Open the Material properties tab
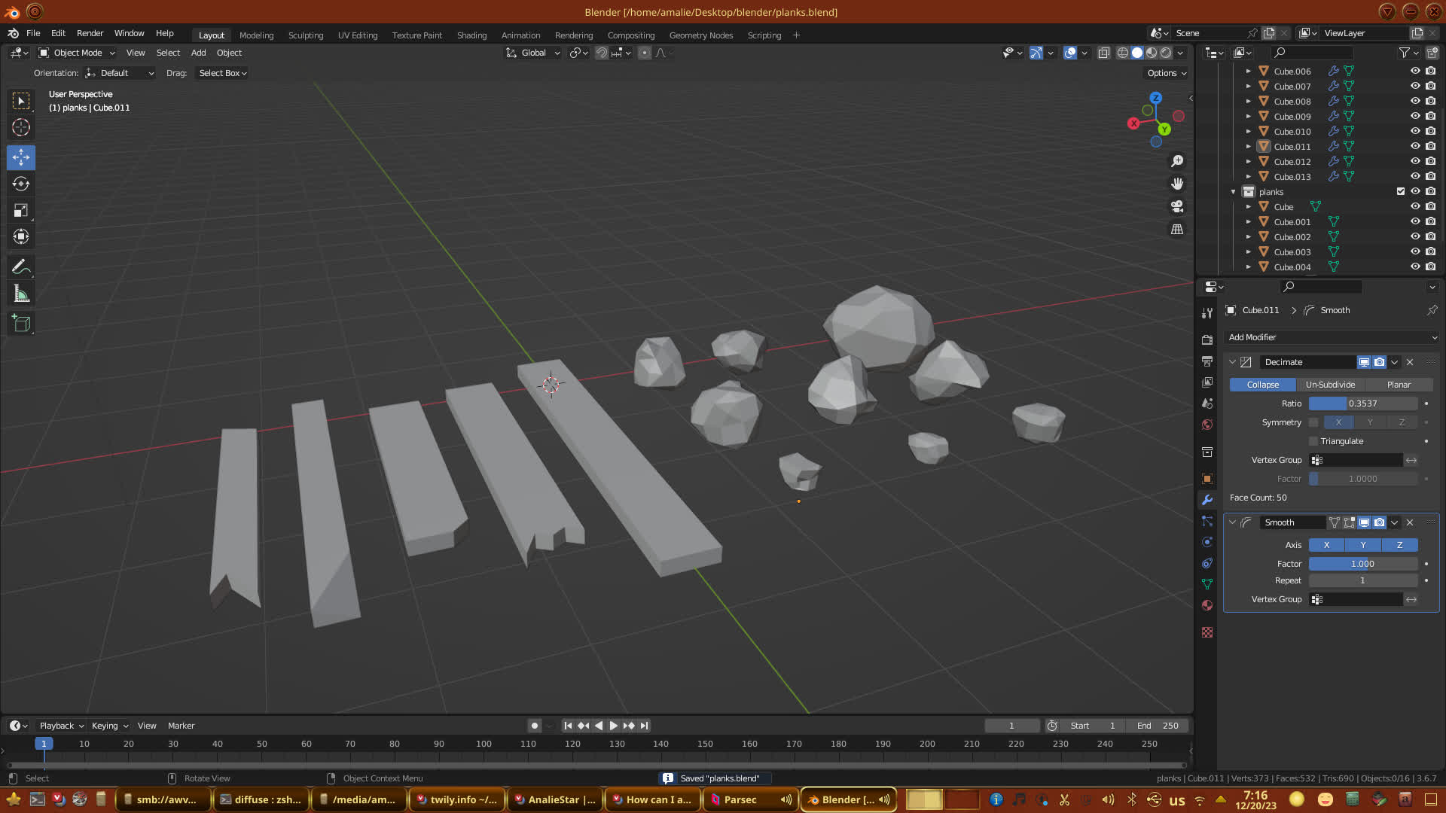 (x=1207, y=605)
